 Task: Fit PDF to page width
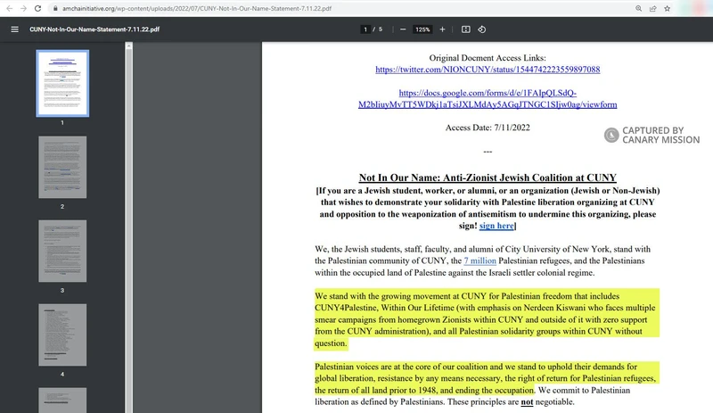465,29
